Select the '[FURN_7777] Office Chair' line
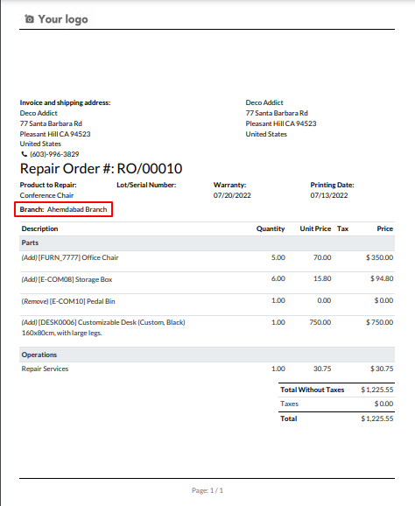The height and width of the screenshot is (506, 415). point(207,261)
